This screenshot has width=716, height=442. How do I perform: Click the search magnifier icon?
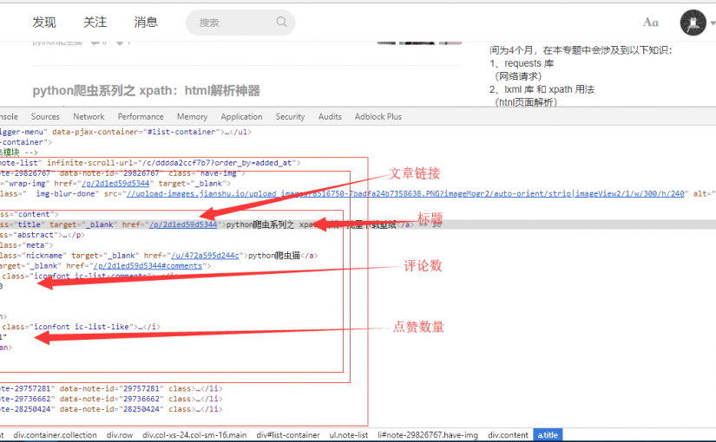coord(281,23)
